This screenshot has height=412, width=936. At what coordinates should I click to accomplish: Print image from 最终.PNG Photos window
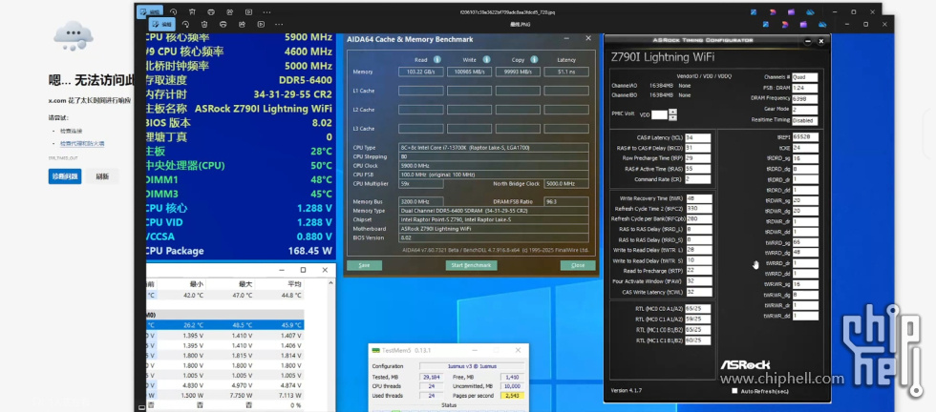[223, 25]
